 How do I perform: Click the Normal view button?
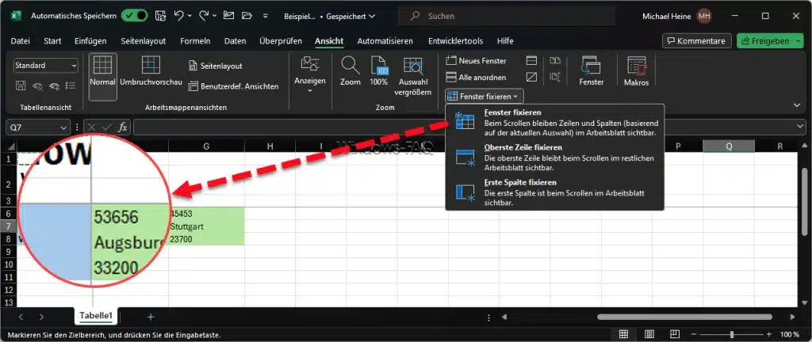(x=102, y=77)
